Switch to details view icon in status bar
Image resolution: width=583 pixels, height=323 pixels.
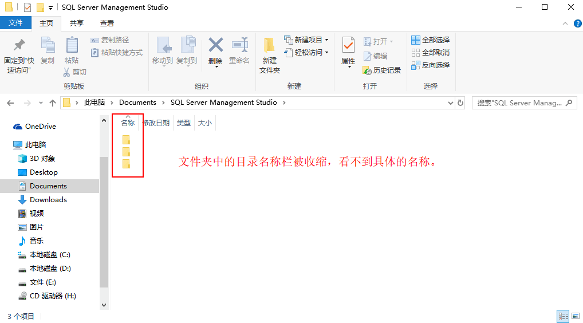point(563,316)
